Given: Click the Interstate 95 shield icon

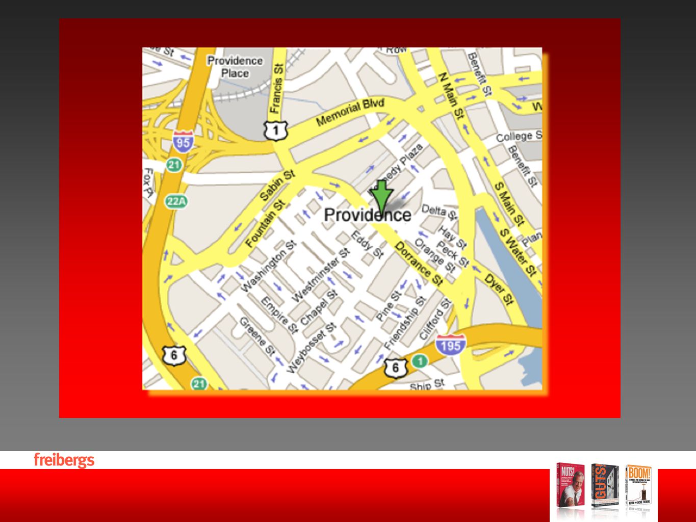Looking at the screenshot, I should (183, 141).
